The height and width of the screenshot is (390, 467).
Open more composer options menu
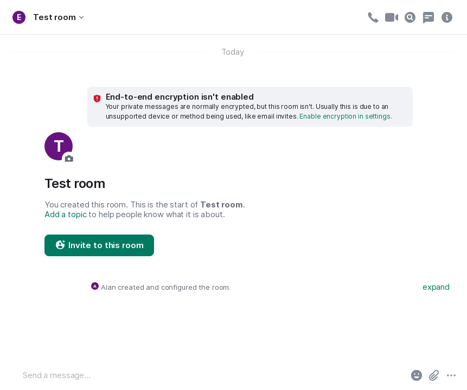[x=451, y=375]
